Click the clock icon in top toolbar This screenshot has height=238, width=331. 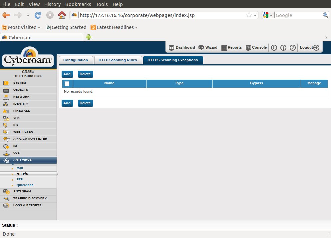[x=274, y=48]
